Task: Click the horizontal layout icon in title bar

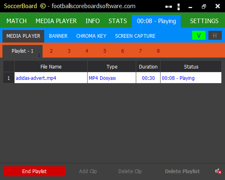Action: (x=169, y=6)
